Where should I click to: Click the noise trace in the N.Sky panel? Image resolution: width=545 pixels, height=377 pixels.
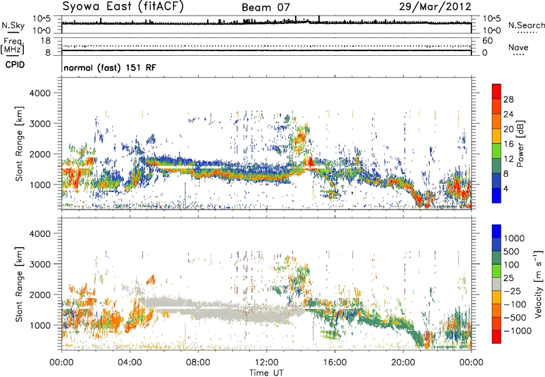(x=266, y=22)
